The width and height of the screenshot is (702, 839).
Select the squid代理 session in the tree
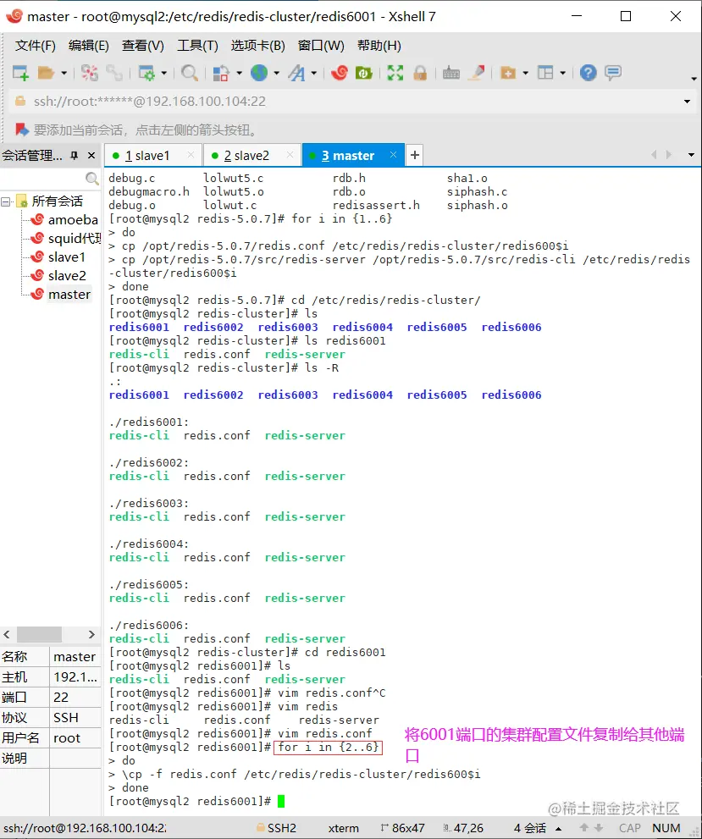(x=75, y=239)
